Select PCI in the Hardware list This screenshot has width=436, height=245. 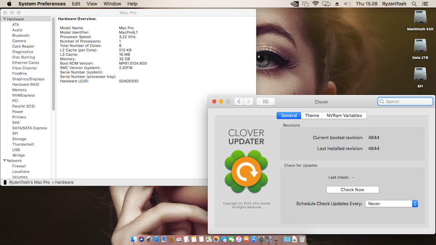point(15,101)
